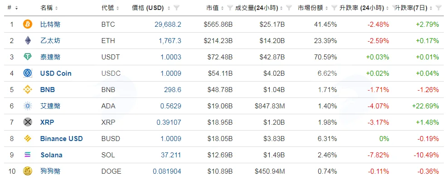Sort by 升跌率(7日) column header
Image resolution: width=447 pixels, height=185 pixels.
click(x=413, y=8)
